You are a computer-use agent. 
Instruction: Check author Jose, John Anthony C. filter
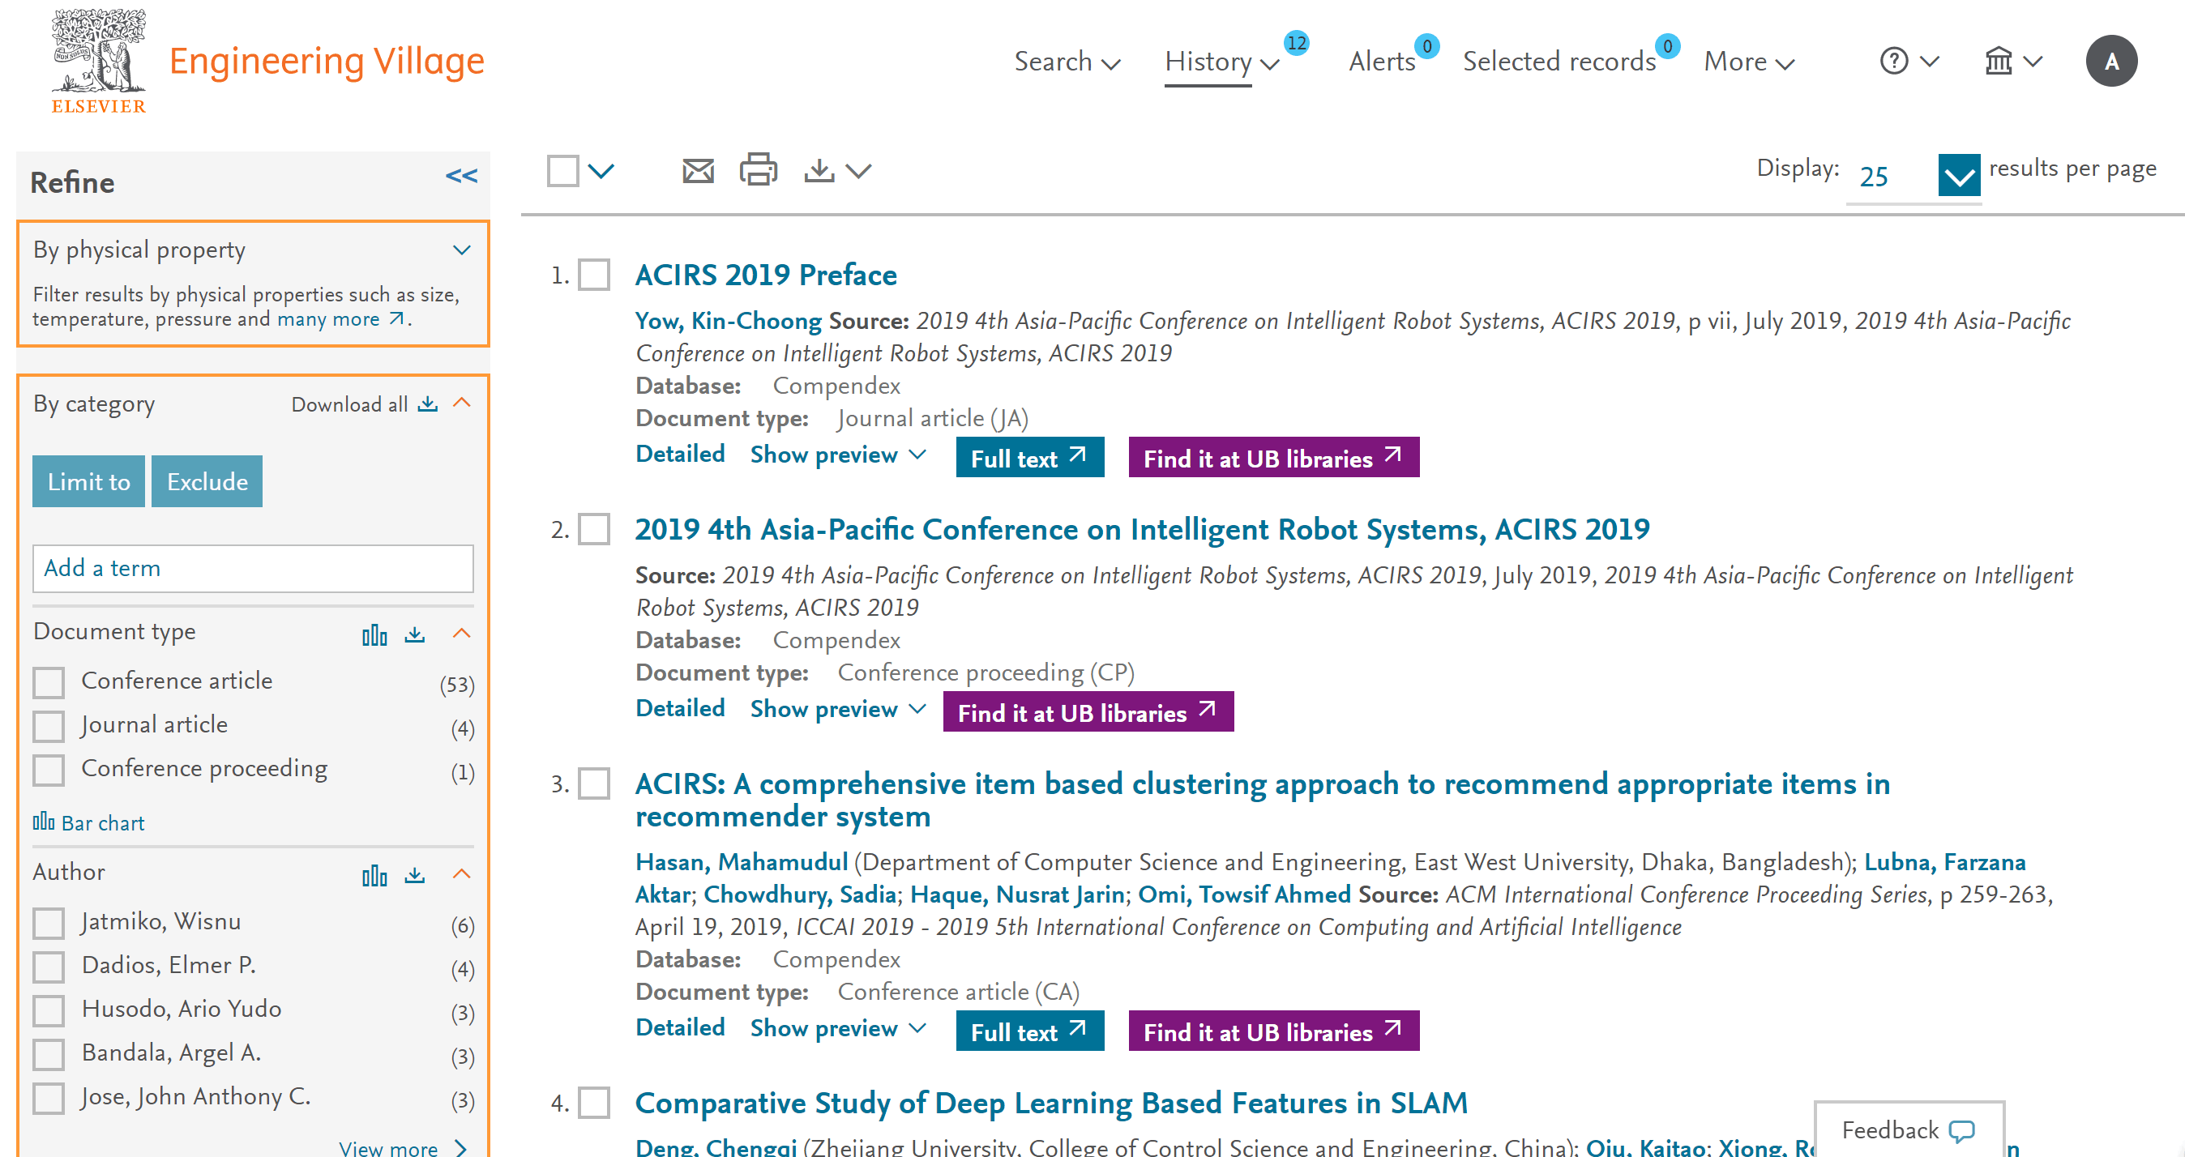point(49,1099)
